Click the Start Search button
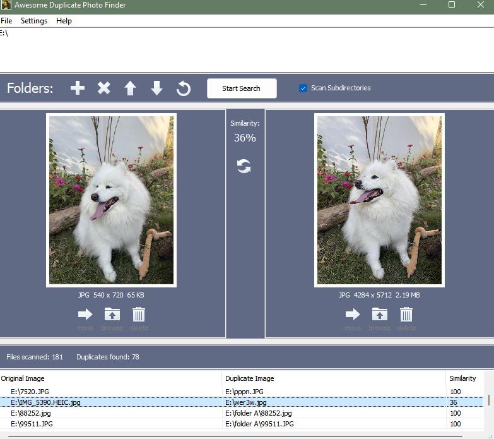 tap(242, 88)
